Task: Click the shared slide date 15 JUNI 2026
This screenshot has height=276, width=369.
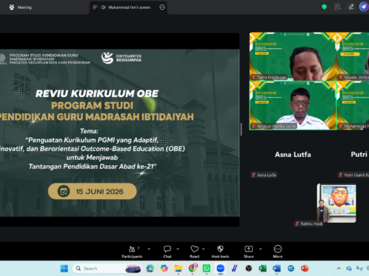Action: [92, 192]
